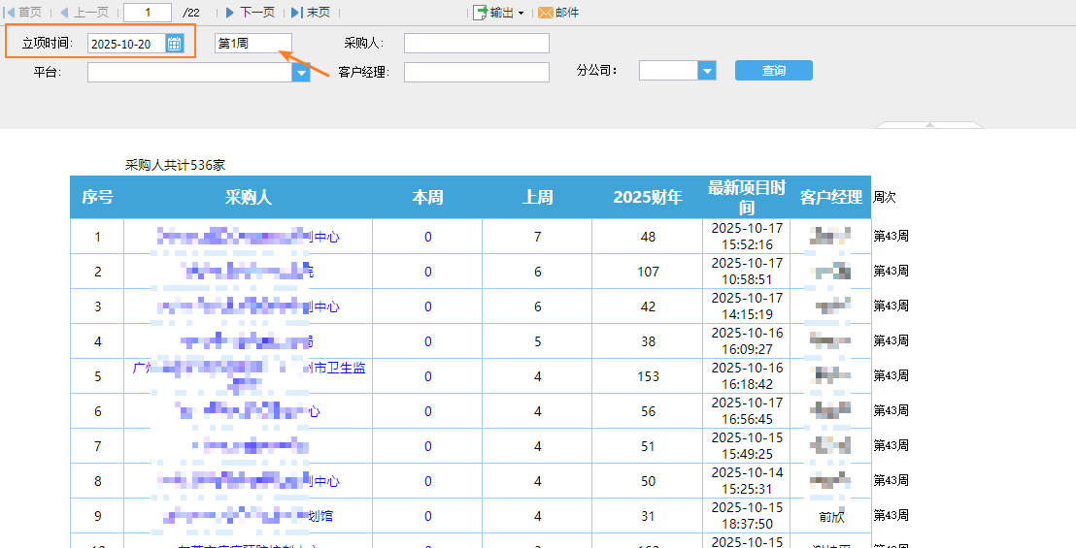Focus the 客户经理 text box
1076x548 pixels.
[476, 73]
